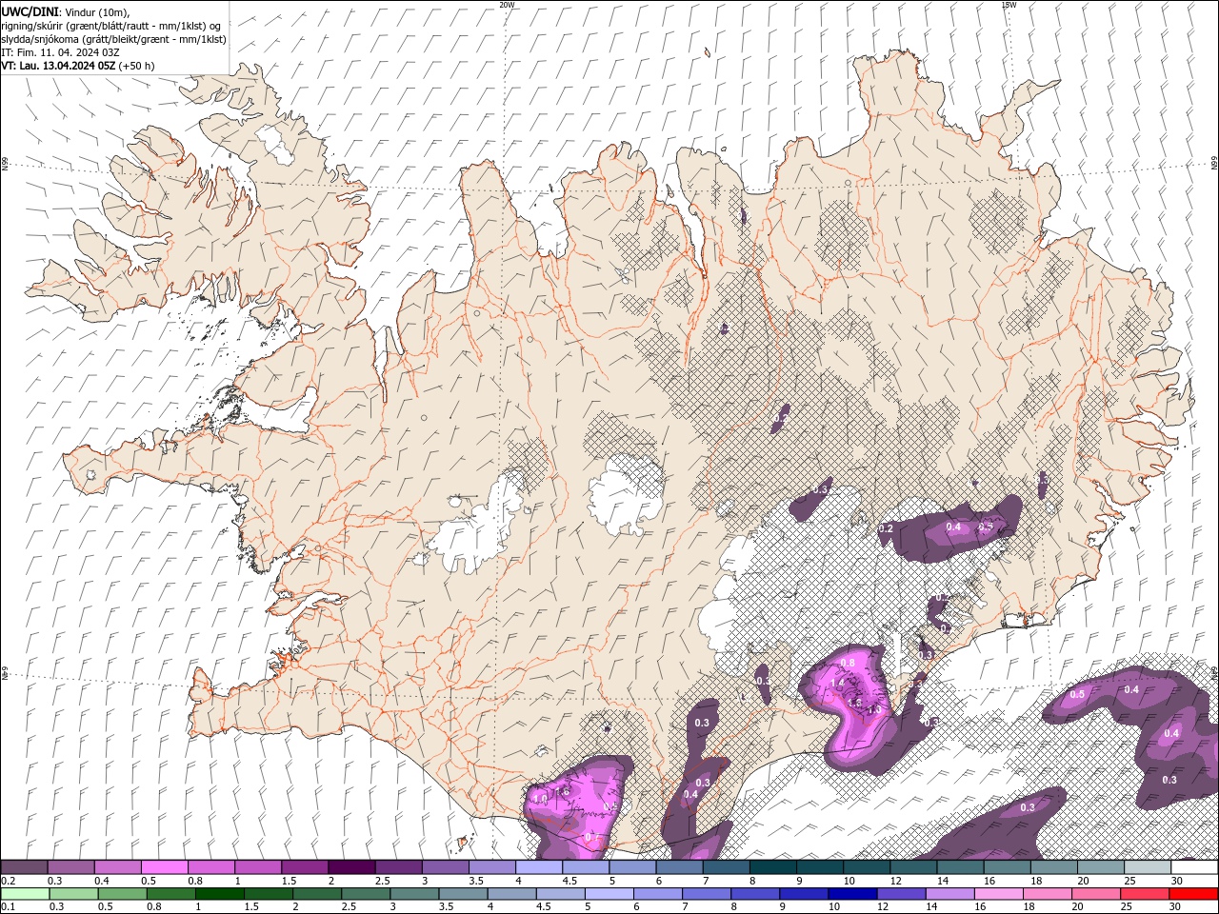1219x914 pixels.
Task: Click the violet-blue swatch labeled 12, lower row
Action: coord(900,894)
